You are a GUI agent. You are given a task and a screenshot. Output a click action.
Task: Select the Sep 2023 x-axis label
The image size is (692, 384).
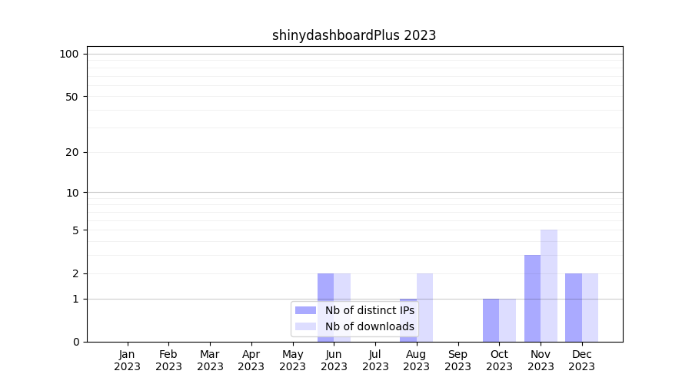pyautogui.click(x=457, y=360)
